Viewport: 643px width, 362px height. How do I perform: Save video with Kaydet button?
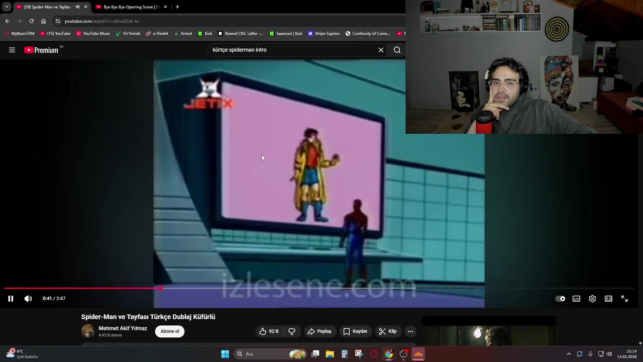point(355,331)
